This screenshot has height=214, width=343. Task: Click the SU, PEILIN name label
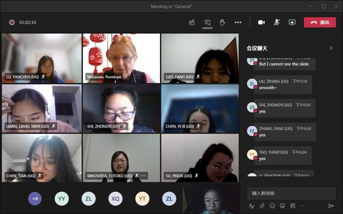[179, 176]
